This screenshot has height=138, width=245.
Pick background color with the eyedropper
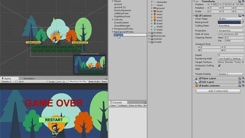(243, 22)
